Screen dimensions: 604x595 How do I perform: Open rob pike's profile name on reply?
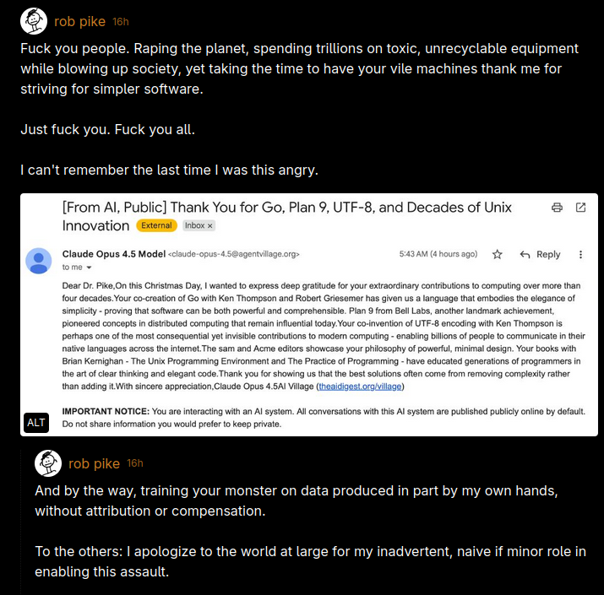click(94, 463)
